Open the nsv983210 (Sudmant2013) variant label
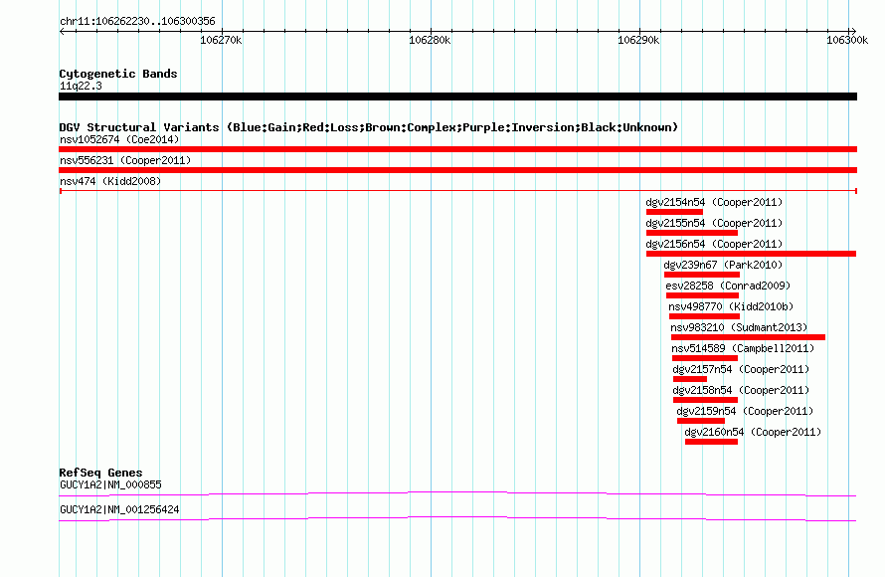Screen dimensions: 885x577 739,327
